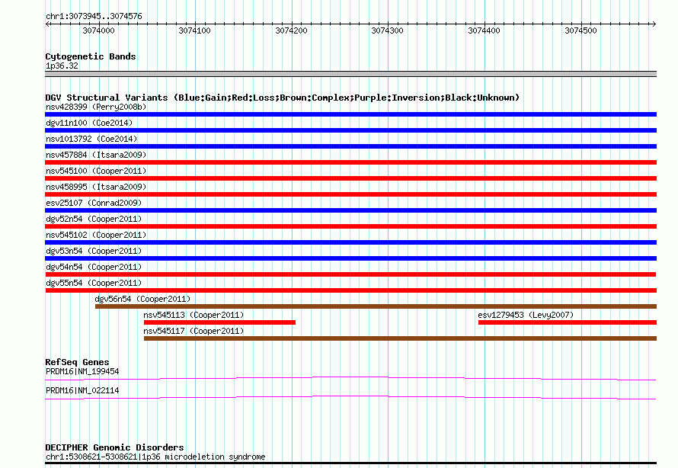Click the nsv1013792 (Coe2014) blue bar
The image size is (678, 468).
(x=350, y=146)
